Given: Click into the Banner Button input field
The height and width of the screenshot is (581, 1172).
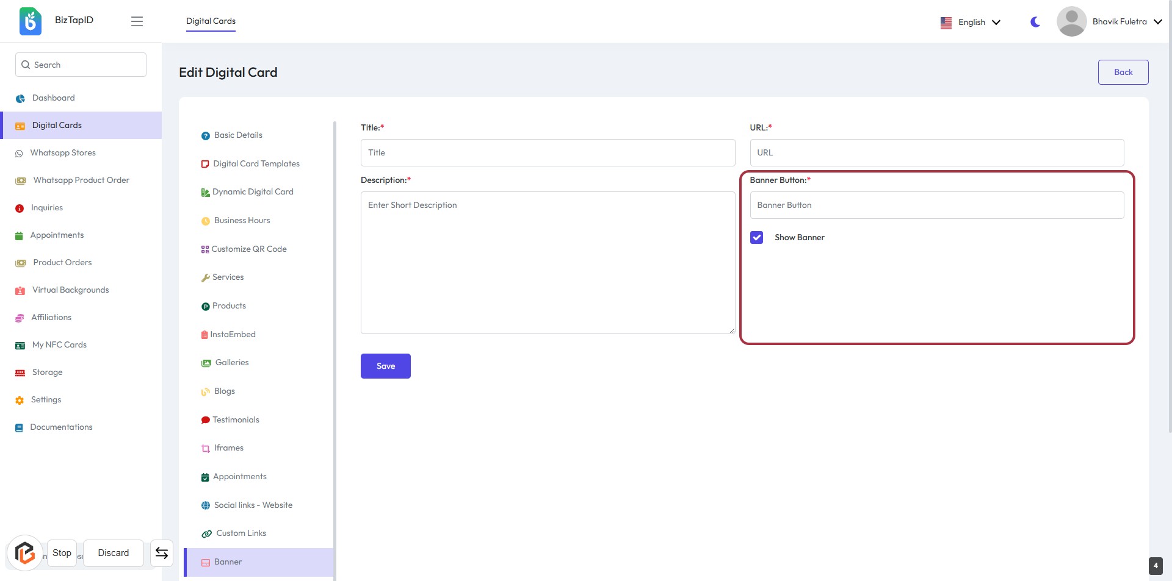Looking at the screenshot, I should click(936, 205).
